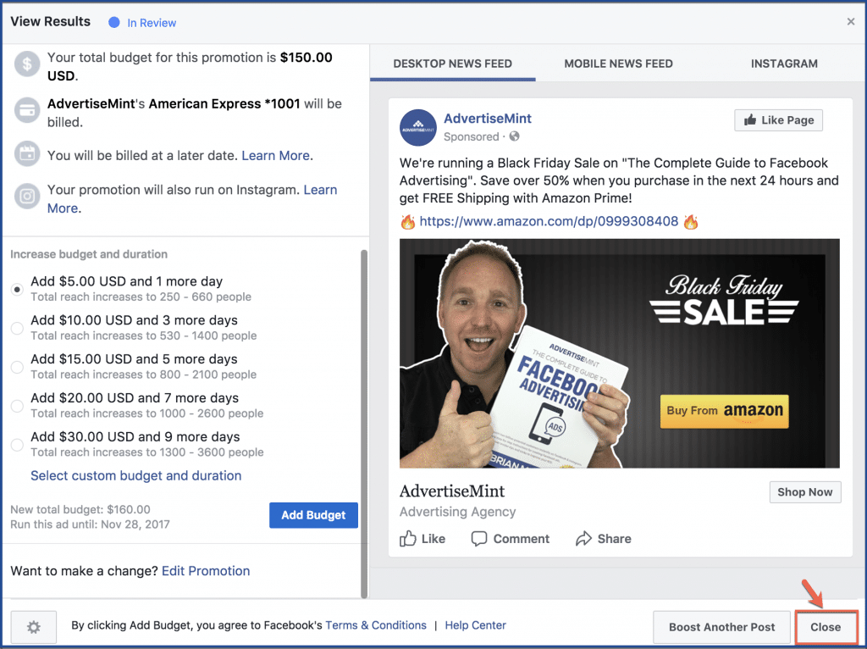Select Add $20.00 USD and 7 more days
This screenshot has height=649, width=867.
click(17, 406)
